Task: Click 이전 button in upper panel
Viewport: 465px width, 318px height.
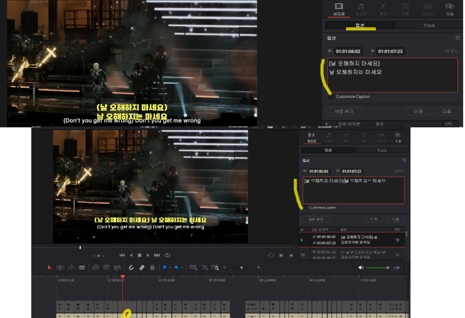Action: click(418, 111)
